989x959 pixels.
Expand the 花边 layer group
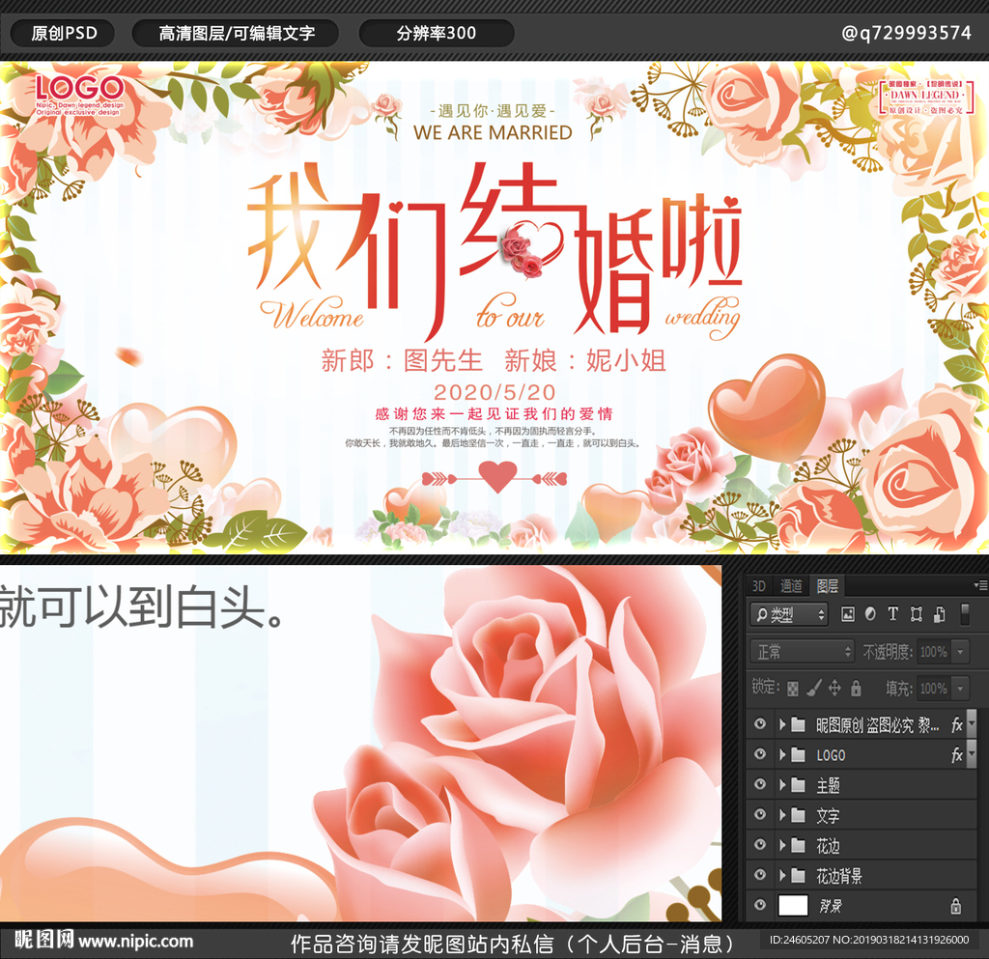coord(782,845)
